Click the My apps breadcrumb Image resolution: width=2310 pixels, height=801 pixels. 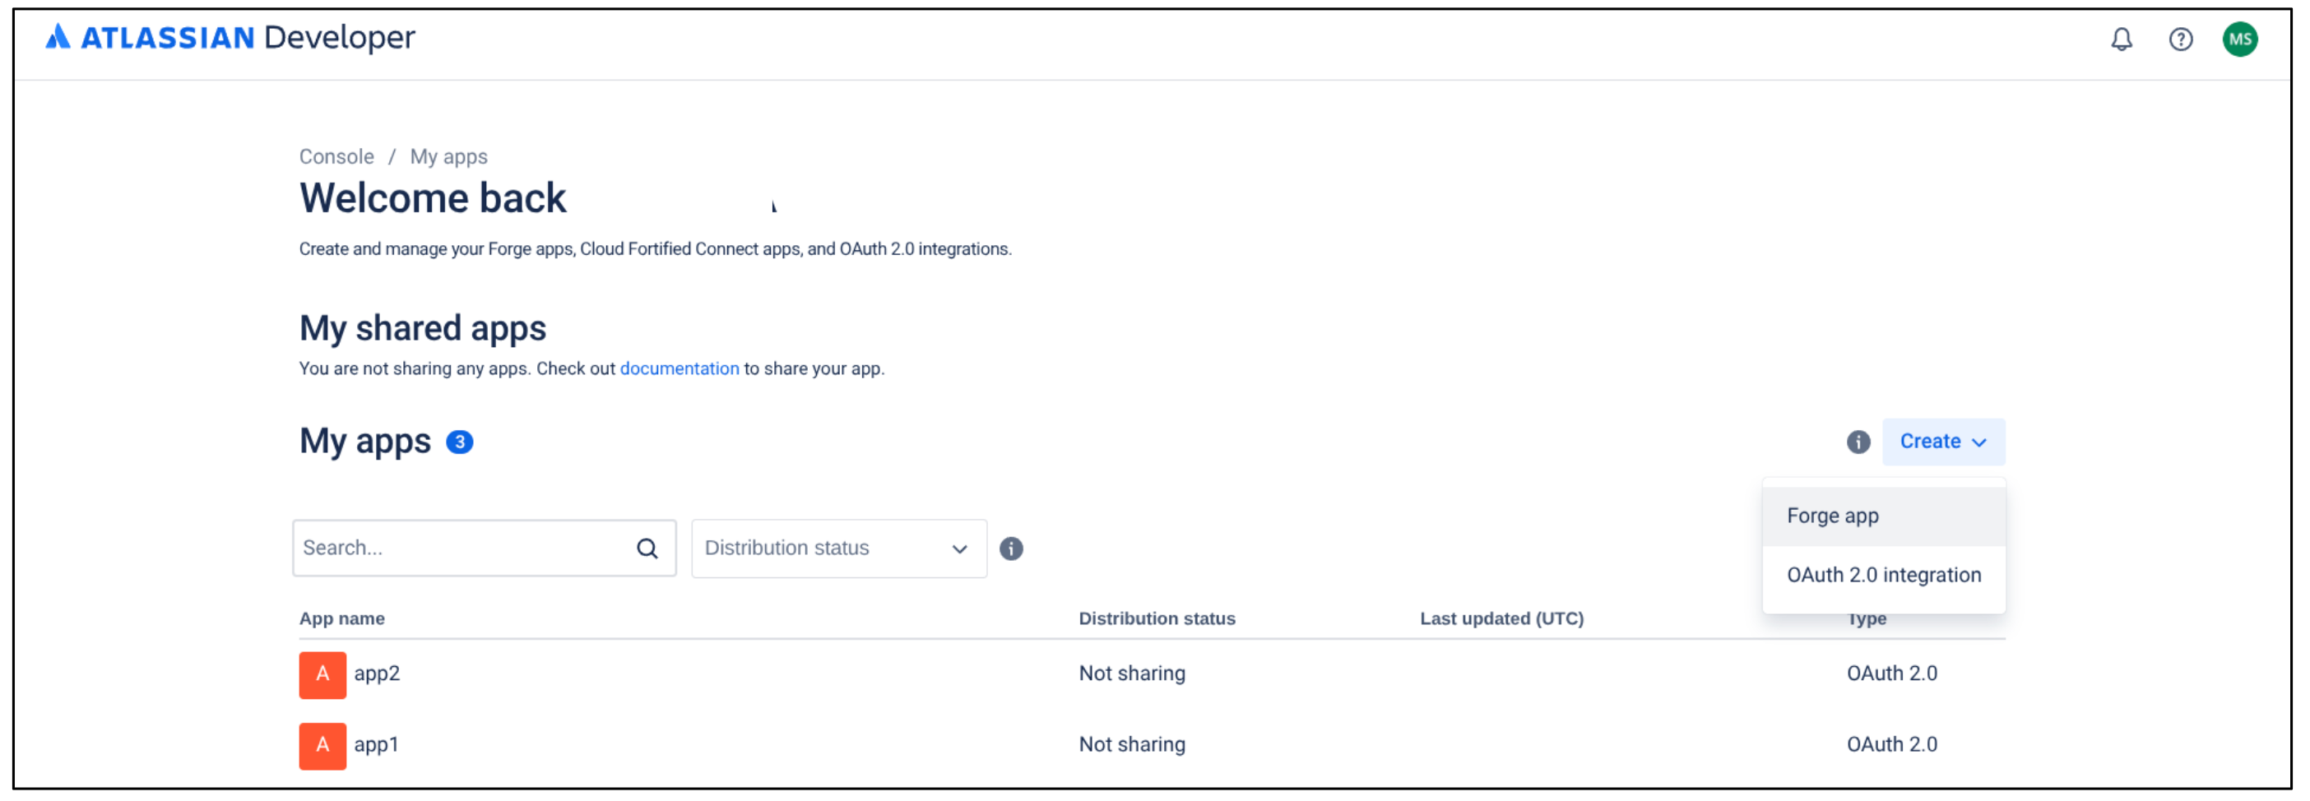pos(449,156)
